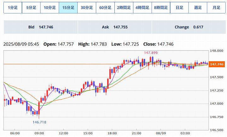Click the 09:00 time axis label

click(x=39, y=133)
